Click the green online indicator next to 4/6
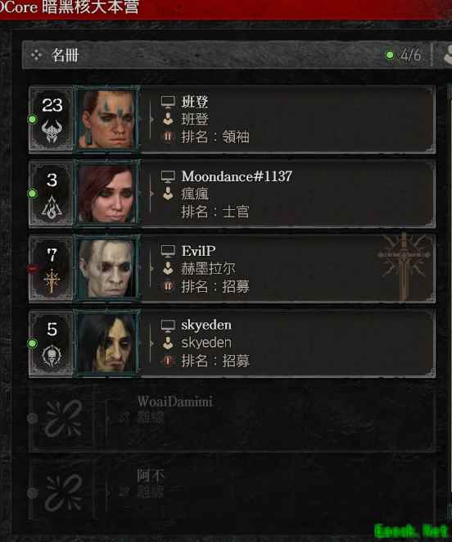 click(x=390, y=55)
